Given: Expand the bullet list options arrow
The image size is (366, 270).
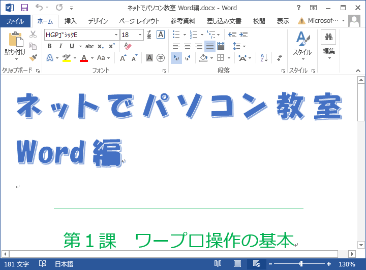Looking at the screenshot, I should pos(185,35).
